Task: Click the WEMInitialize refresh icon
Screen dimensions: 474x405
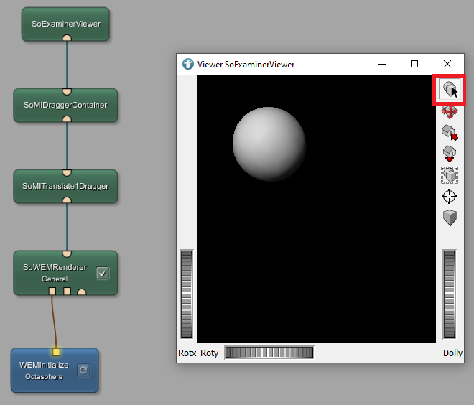Action: (83, 371)
